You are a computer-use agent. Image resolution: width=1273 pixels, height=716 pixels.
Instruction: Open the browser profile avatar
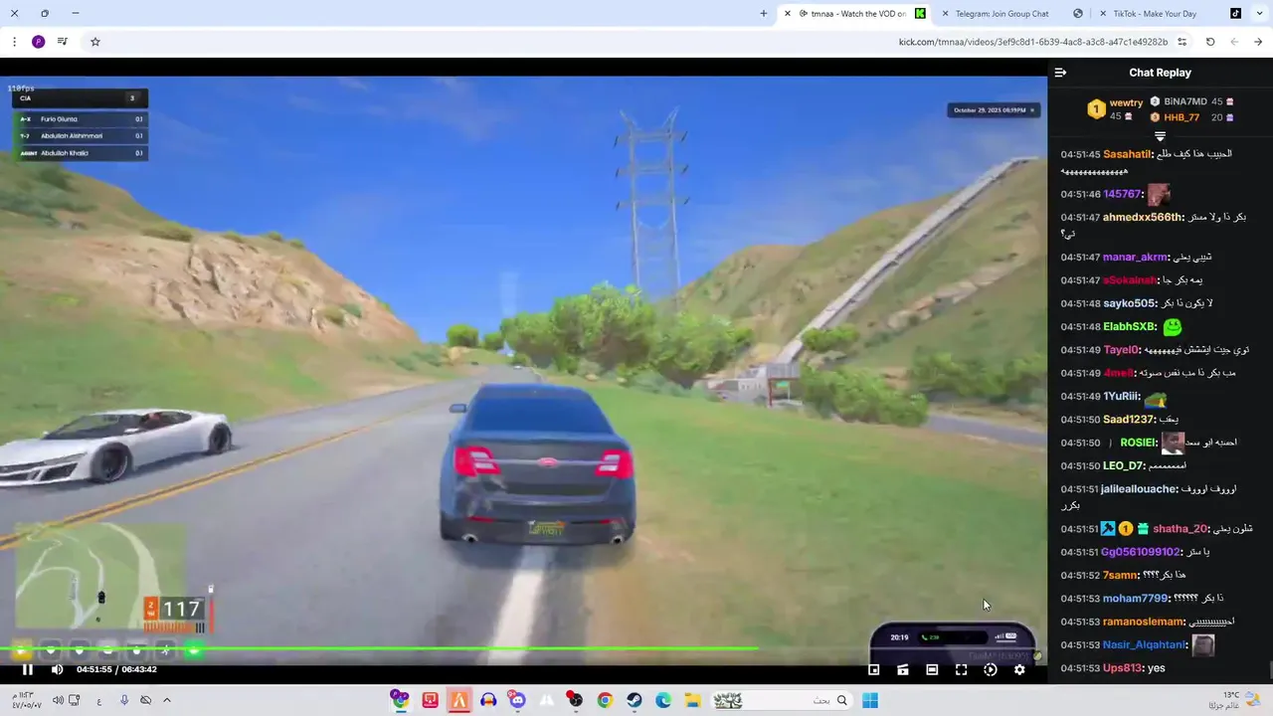click(x=38, y=42)
